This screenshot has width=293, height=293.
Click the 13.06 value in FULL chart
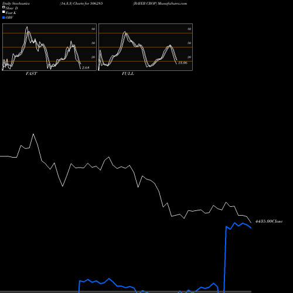point(183,63)
